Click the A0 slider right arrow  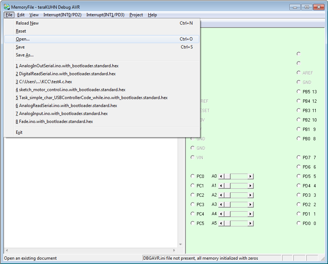[x=251, y=176]
